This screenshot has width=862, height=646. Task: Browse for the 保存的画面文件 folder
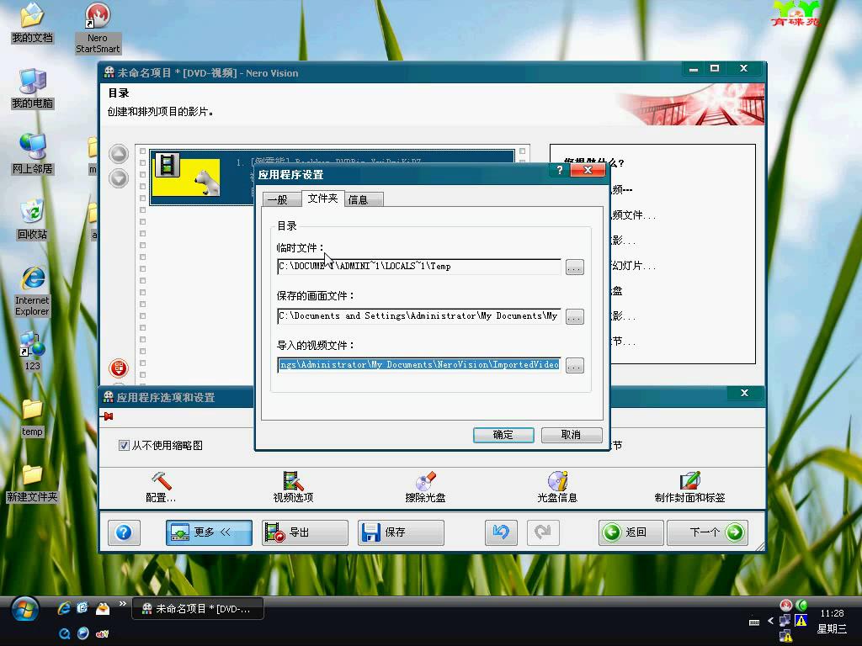[x=574, y=317]
